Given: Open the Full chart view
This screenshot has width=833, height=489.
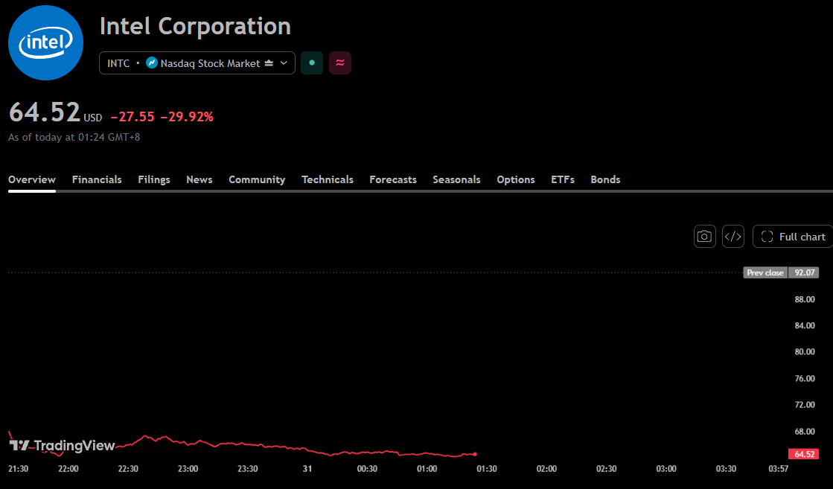Looking at the screenshot, I should click(x=793, y=237).
